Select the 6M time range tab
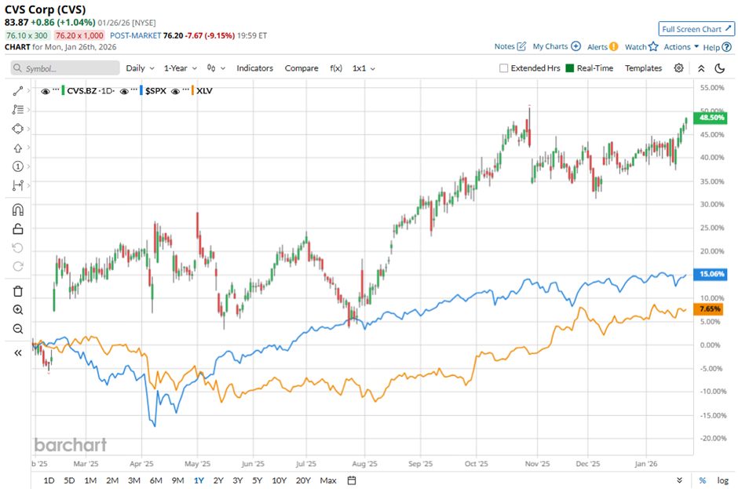The height and width of the screenshot is (489, 738). [x=155, y=480]
